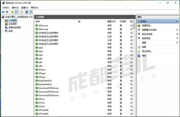This screenshot has width=180, height=117.
Task: Click the 新建规则 icon in the actions pane
Action: point(139,25)
